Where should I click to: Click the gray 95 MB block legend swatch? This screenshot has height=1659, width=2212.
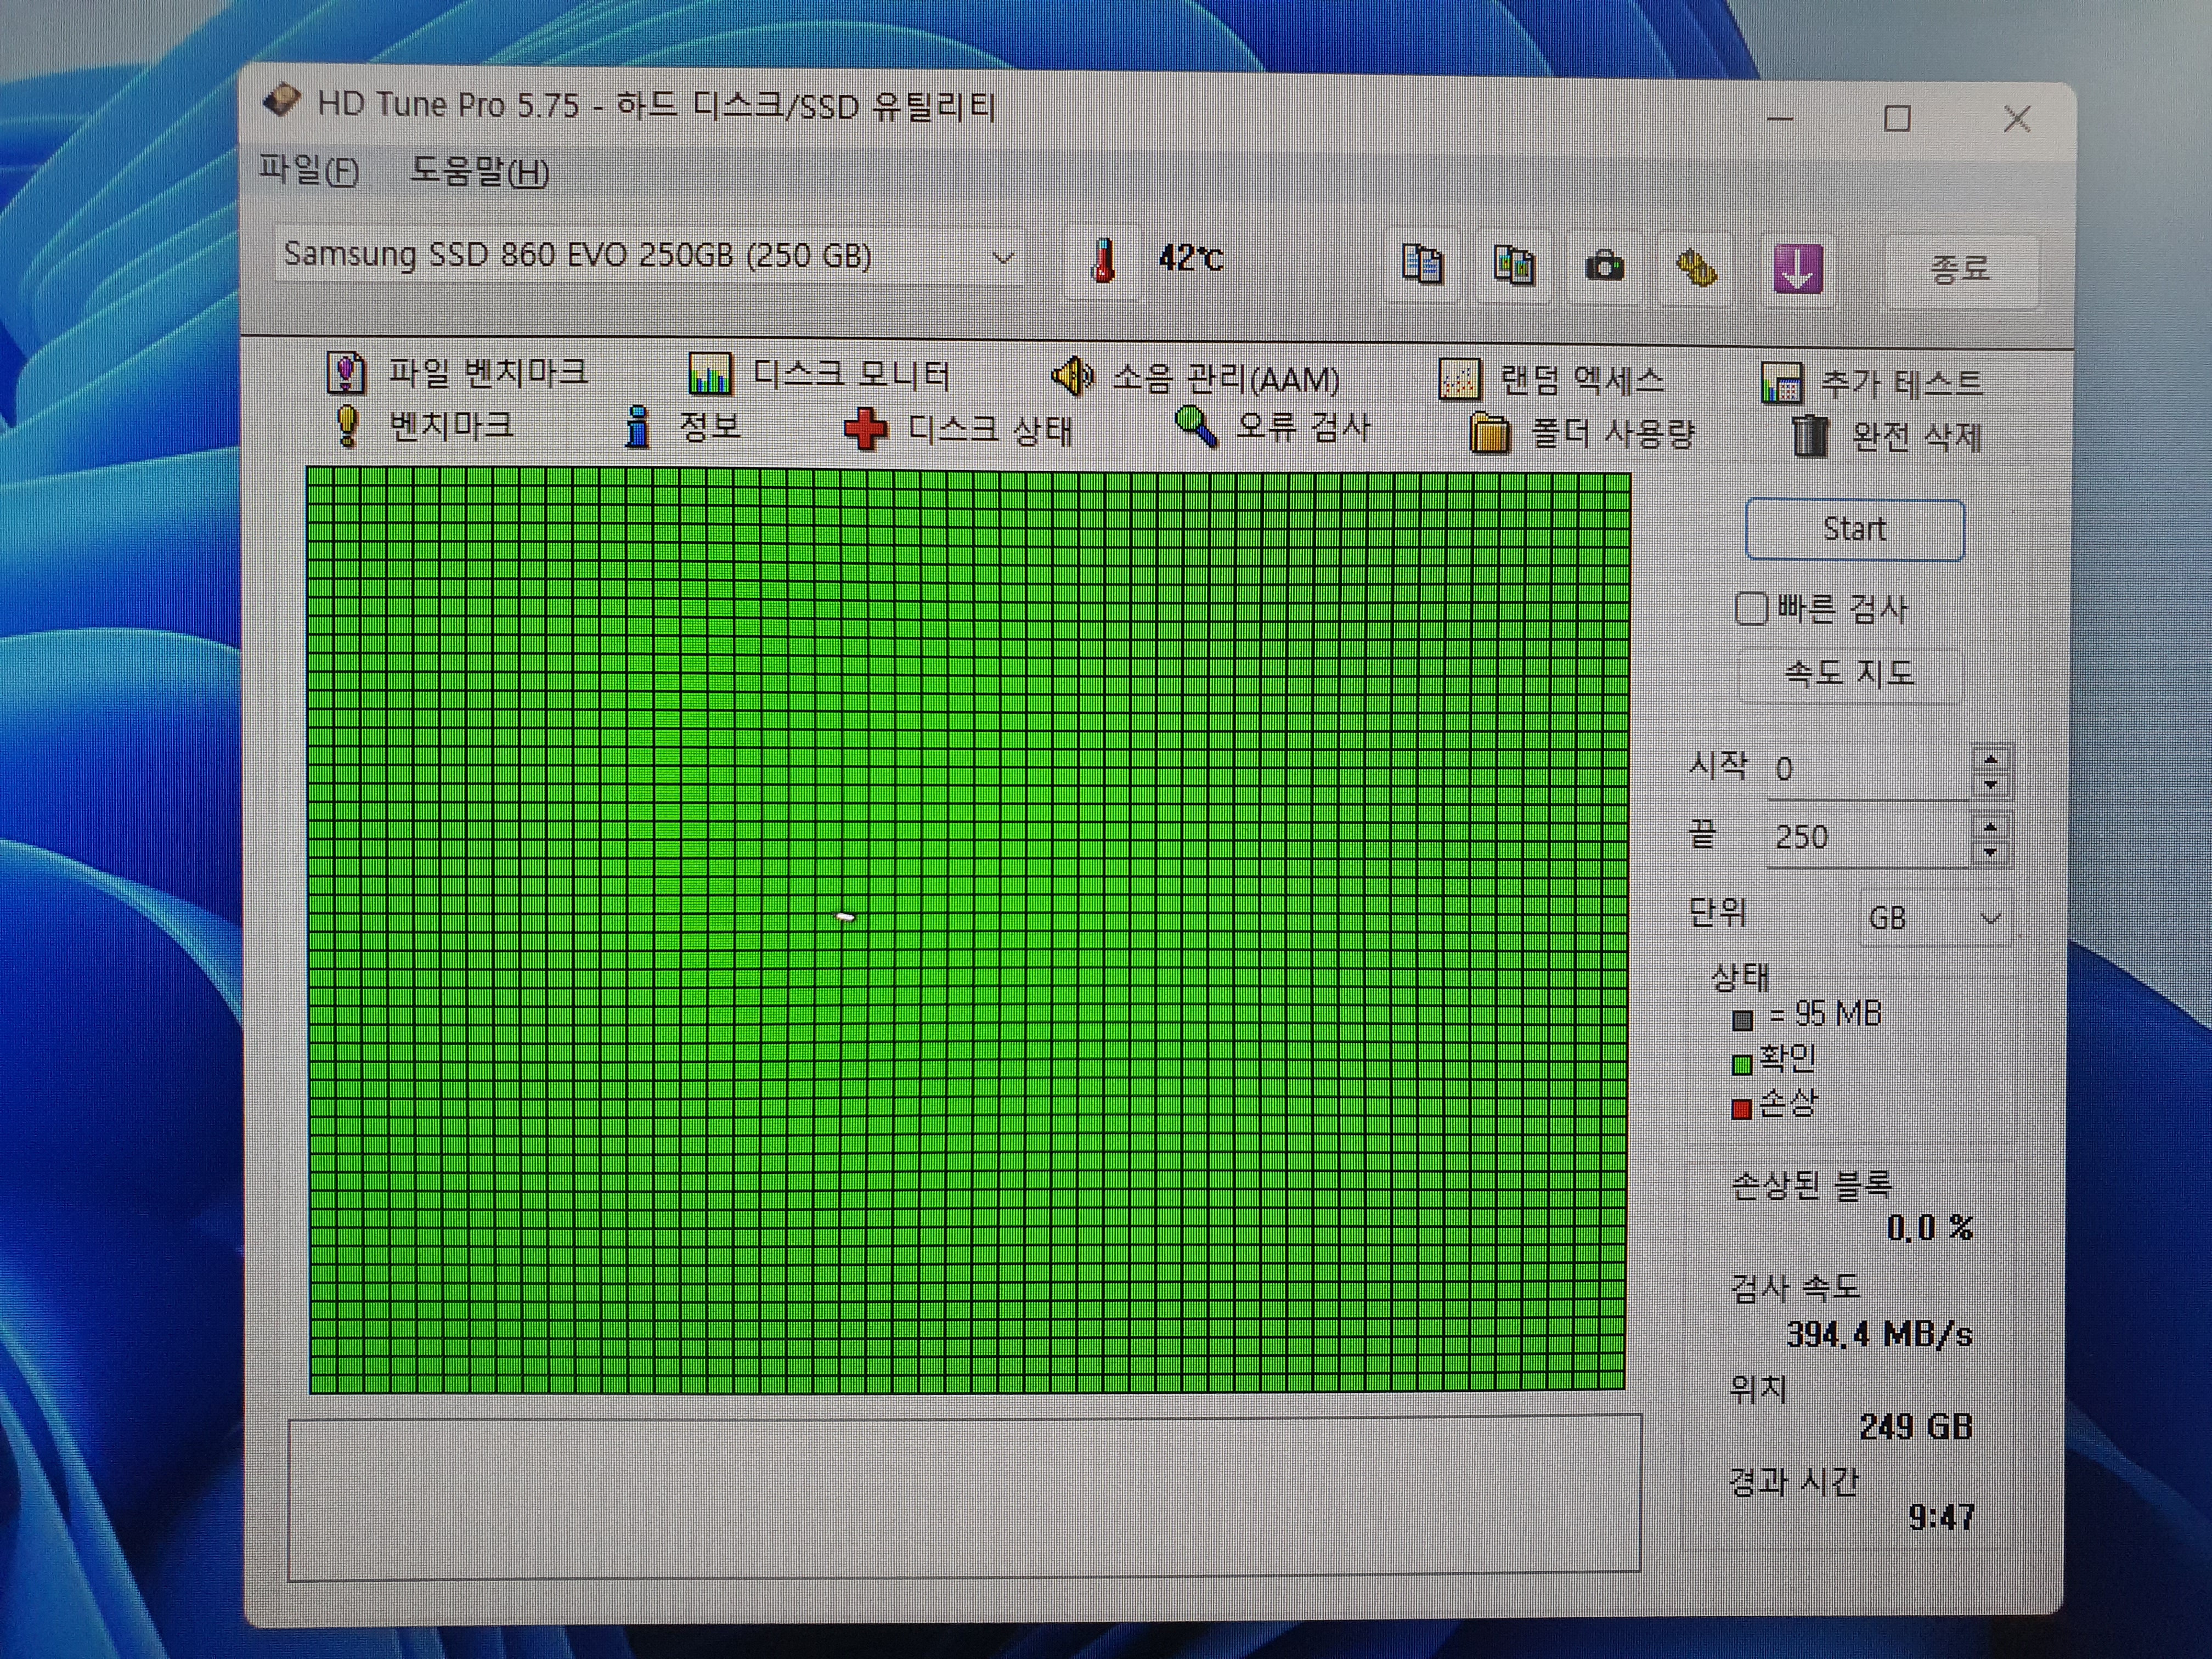coord(1742,1020)
